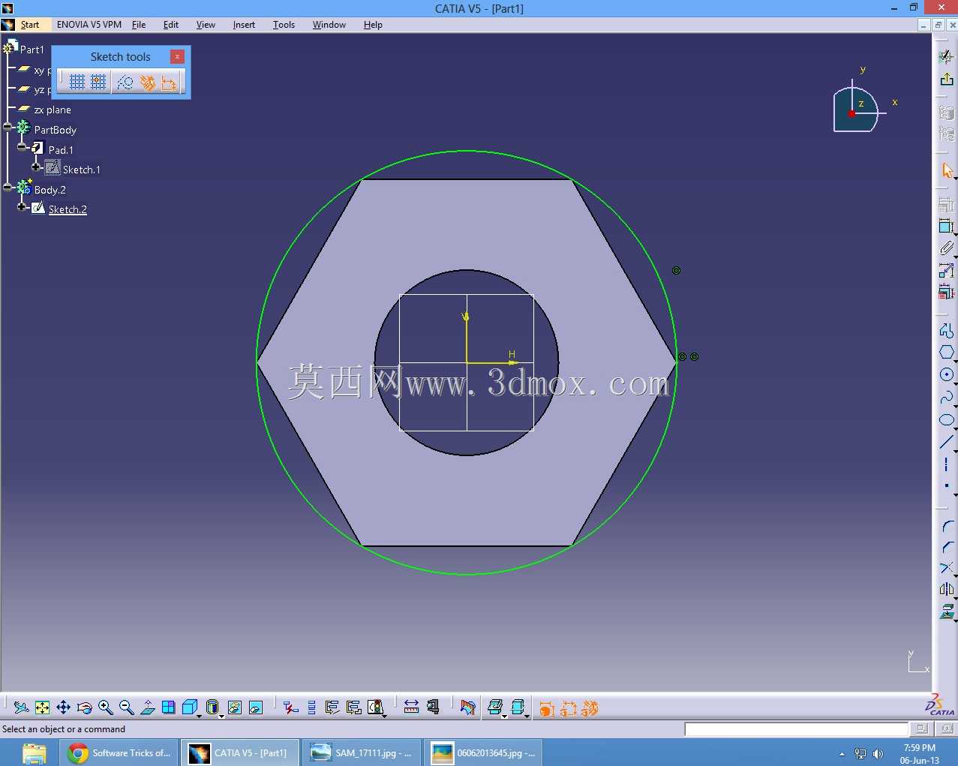958x766 pixels.
Task: Exit the Sketcher workbench
Action: pyautogui.click(x=947, y=79)
